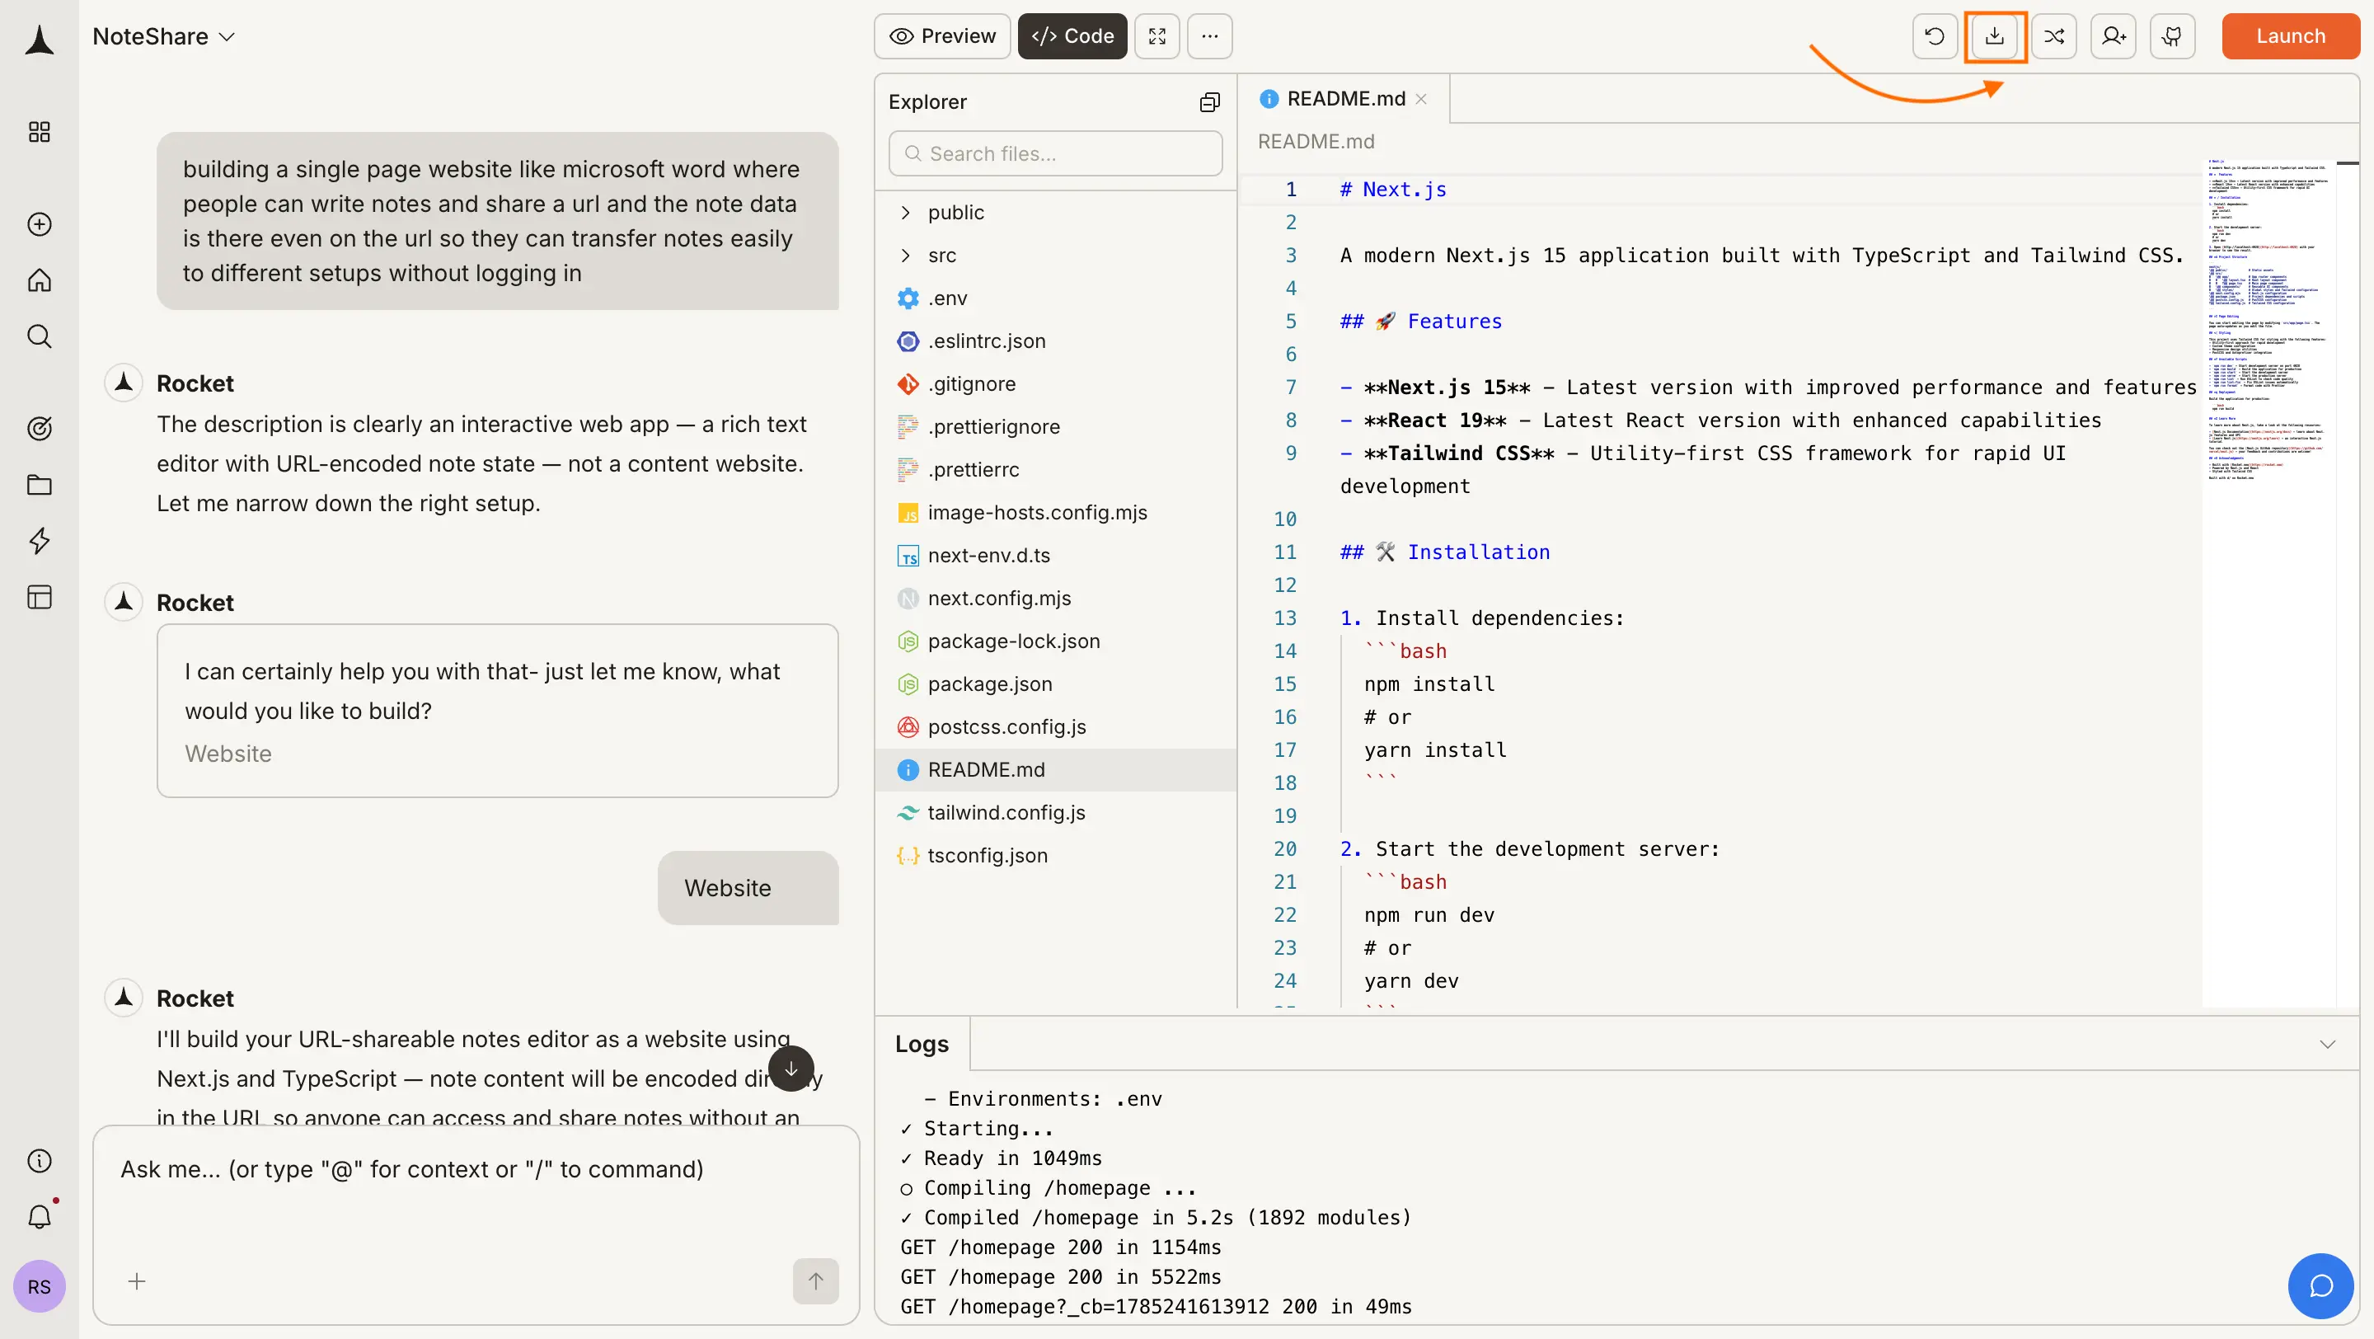Send message with up arrow button
This screenshot has height=1339, width=2374.
[815, 1281]
